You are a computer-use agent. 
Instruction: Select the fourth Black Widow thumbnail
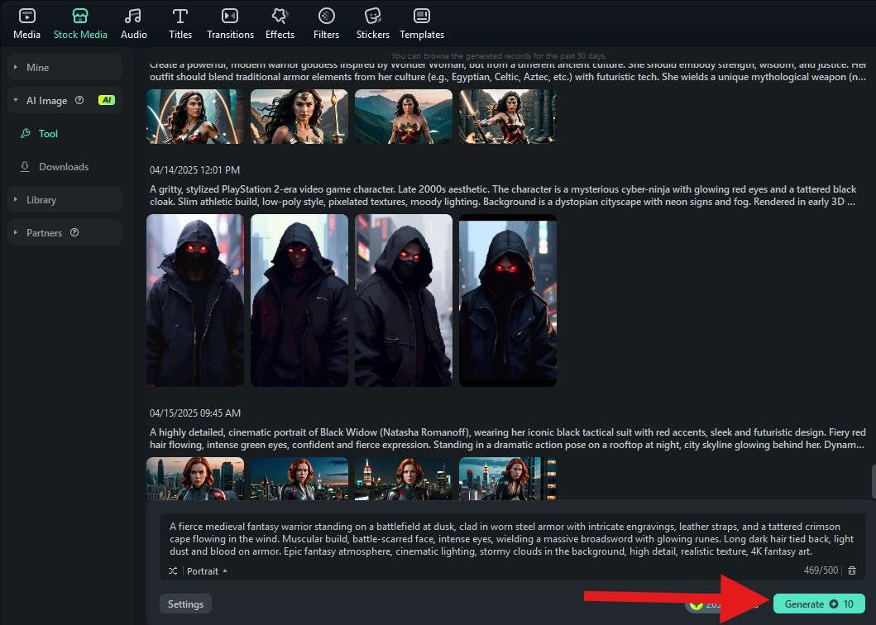pos(507,479)
